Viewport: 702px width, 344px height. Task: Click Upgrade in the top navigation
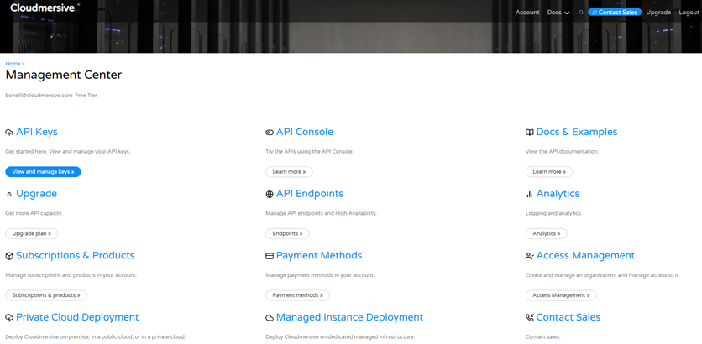tap(658, 13)
